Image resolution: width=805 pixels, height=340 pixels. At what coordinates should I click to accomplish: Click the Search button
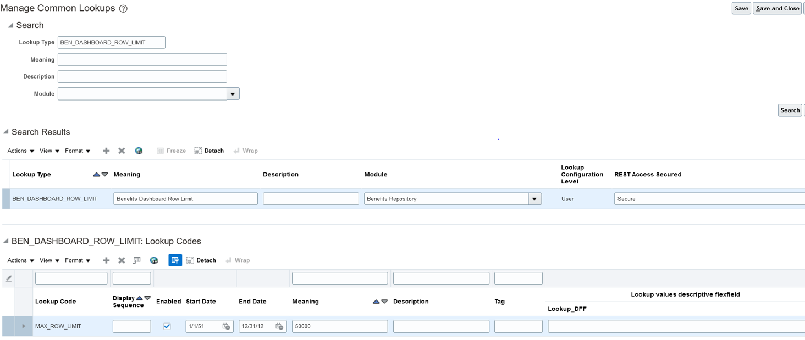coord(790,110)
